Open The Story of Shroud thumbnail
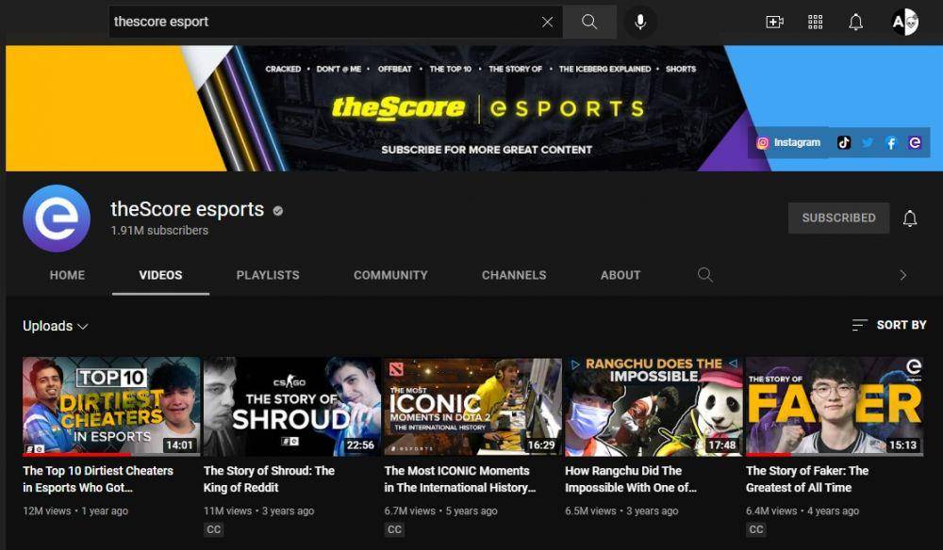943x550 pixels. pos(291,407)
